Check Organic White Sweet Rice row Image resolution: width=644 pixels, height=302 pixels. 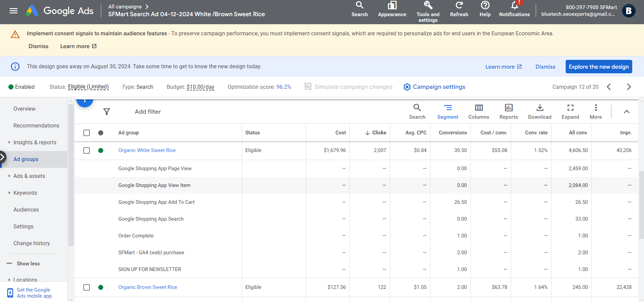tap(86, 150)
